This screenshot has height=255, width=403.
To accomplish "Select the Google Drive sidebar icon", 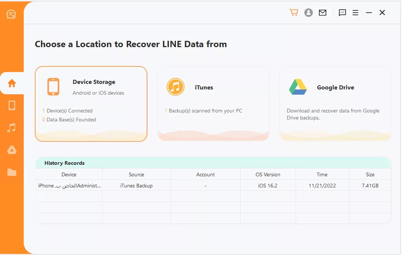I will (x=11, y=150).
